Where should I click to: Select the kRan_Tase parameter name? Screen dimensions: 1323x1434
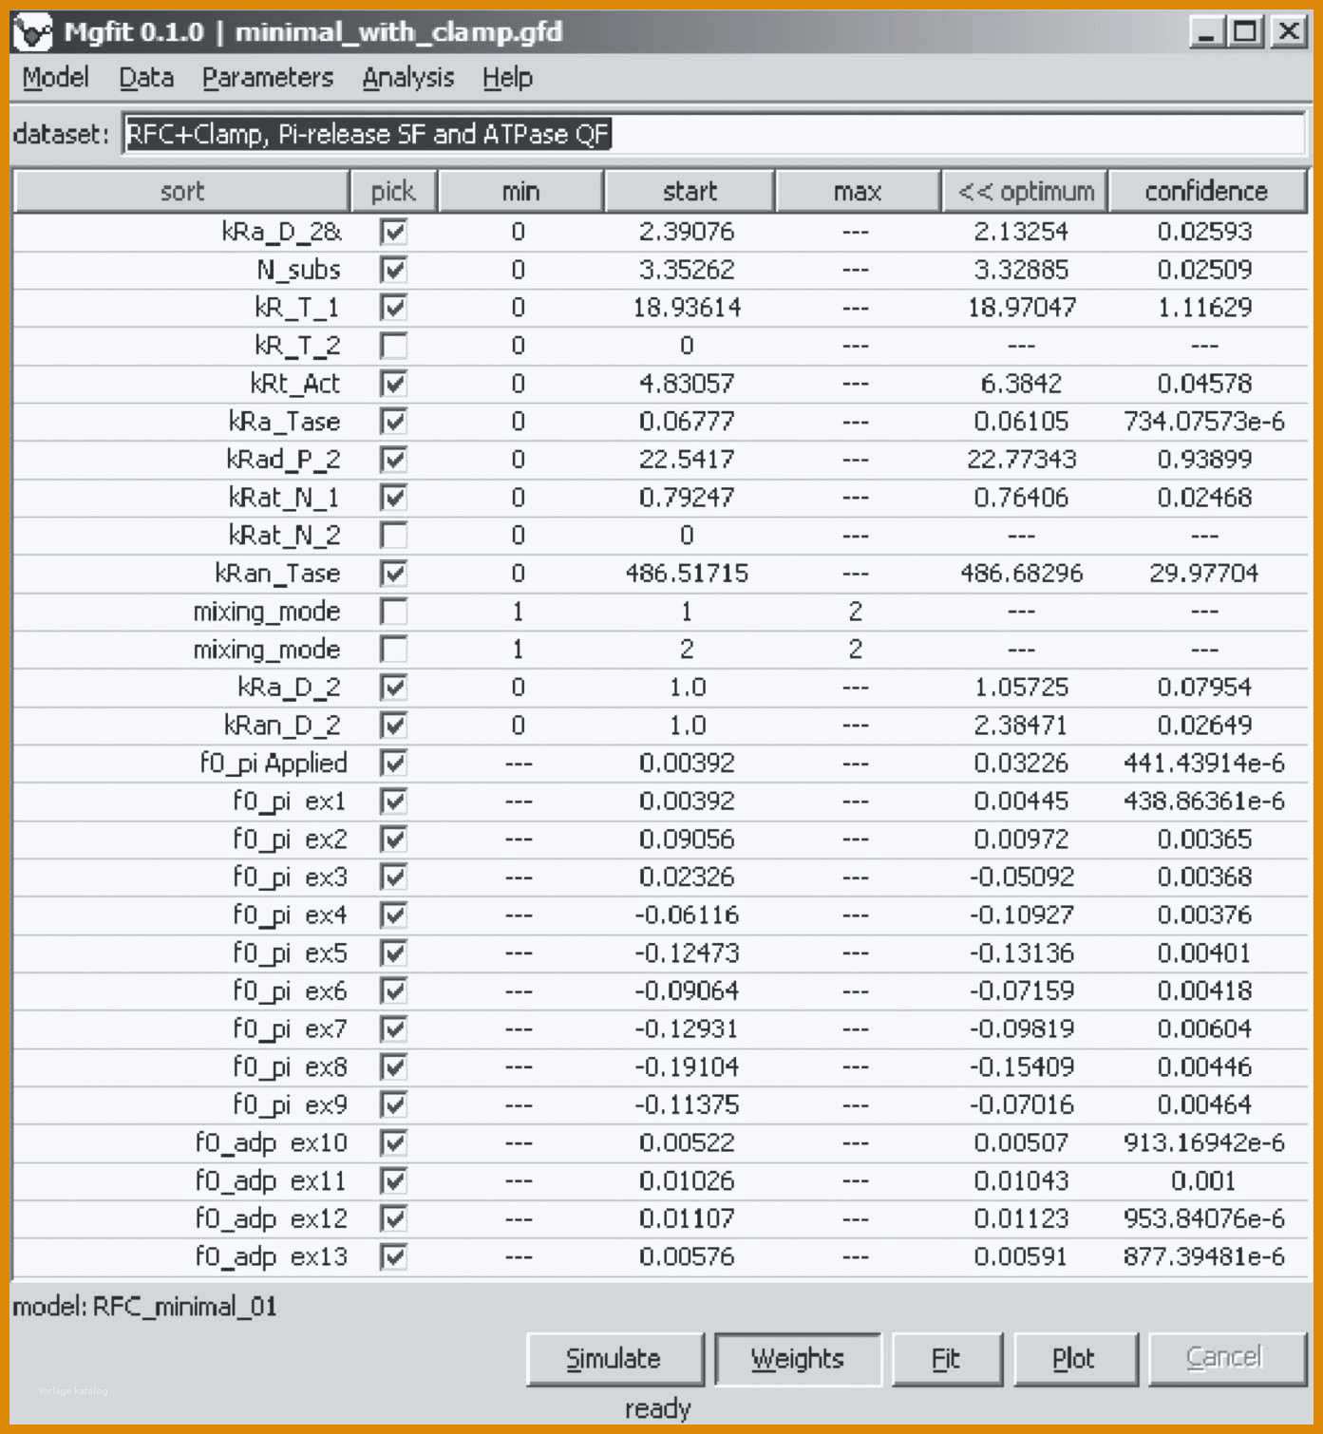[277, 574]
